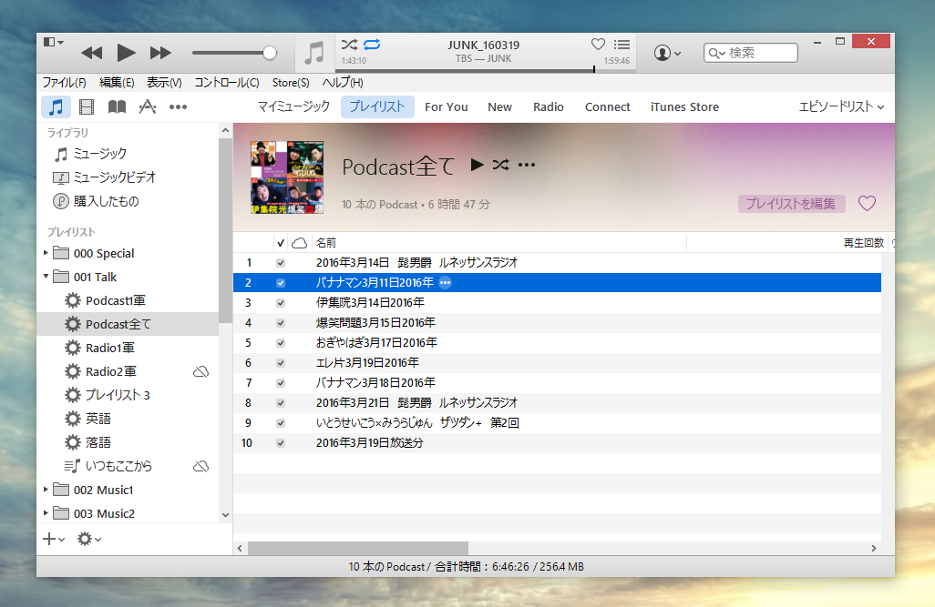The width and height of the screenshot is (935, 607).
Task: Open the Connect tab
Action: tap(608, 107)
